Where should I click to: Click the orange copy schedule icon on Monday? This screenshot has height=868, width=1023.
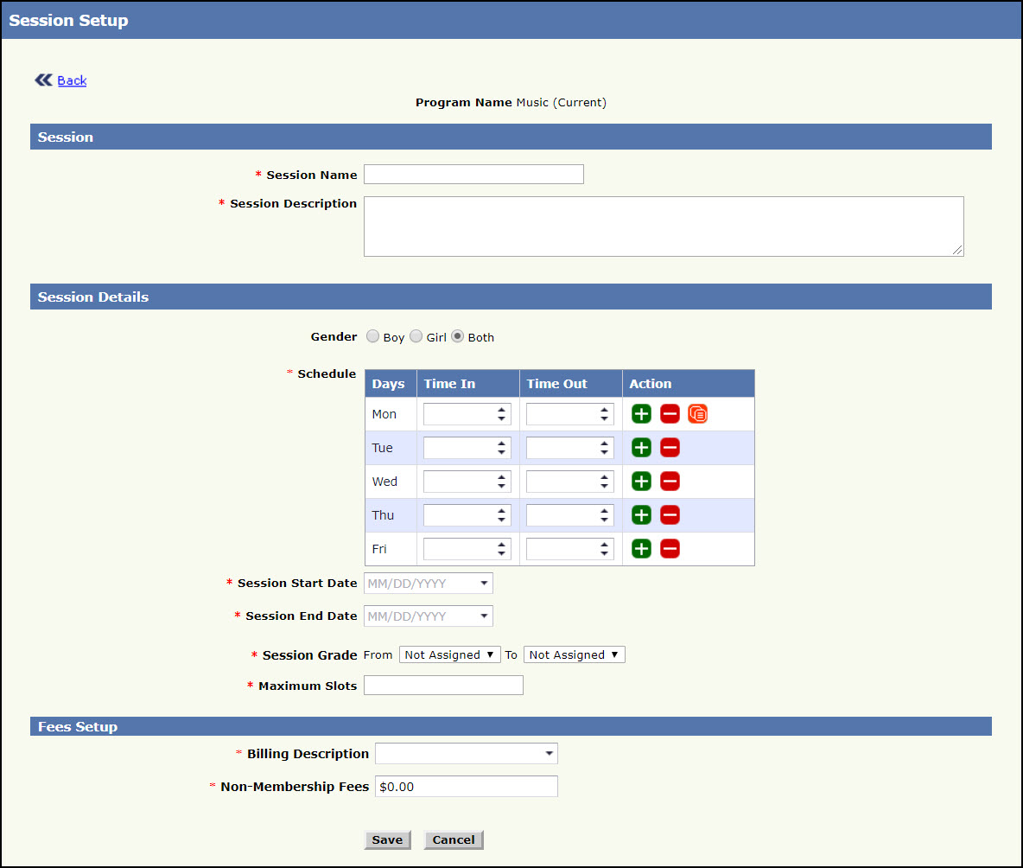click(698, 414)
